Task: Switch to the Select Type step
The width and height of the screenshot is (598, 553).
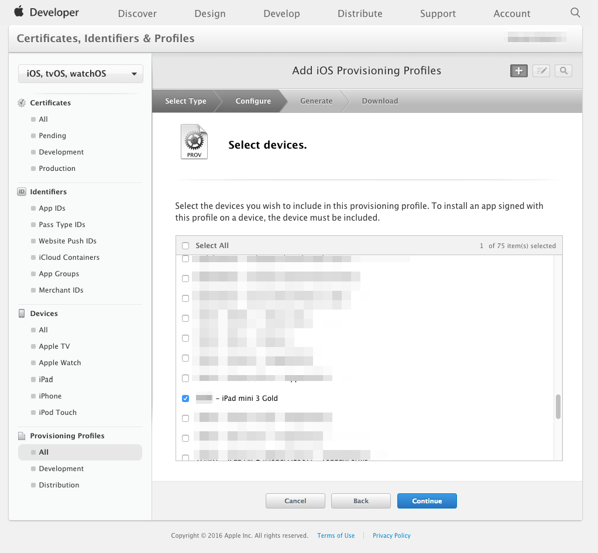Action: point(186,101)
